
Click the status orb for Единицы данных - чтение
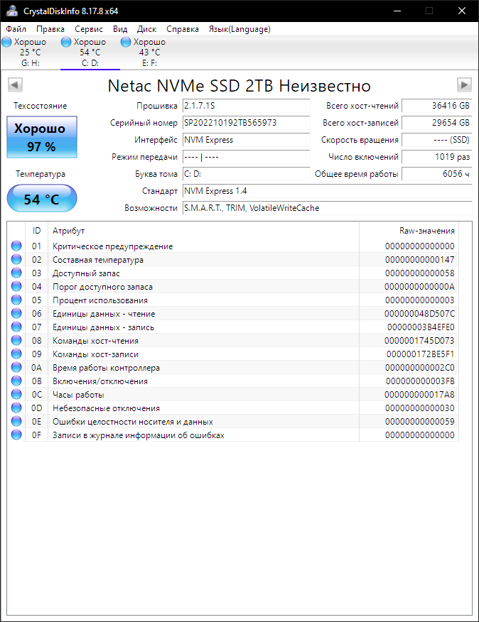[16, 313]
